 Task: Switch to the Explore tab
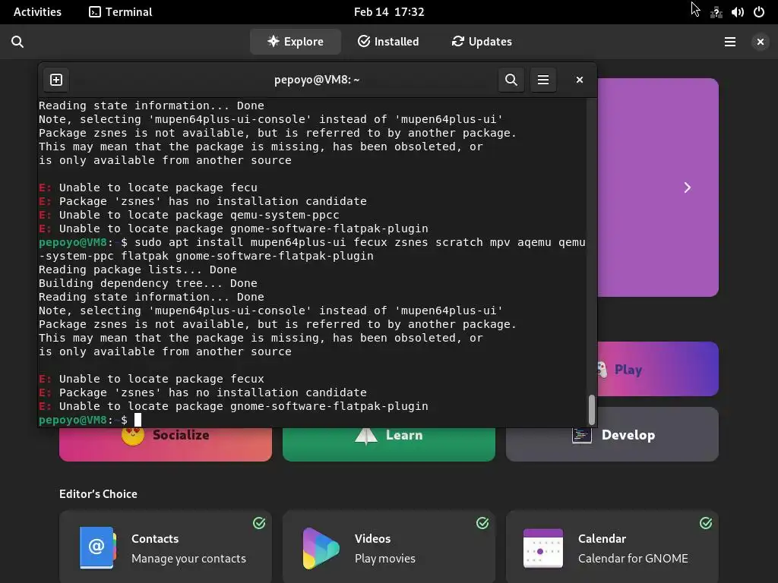pos(296,42)
